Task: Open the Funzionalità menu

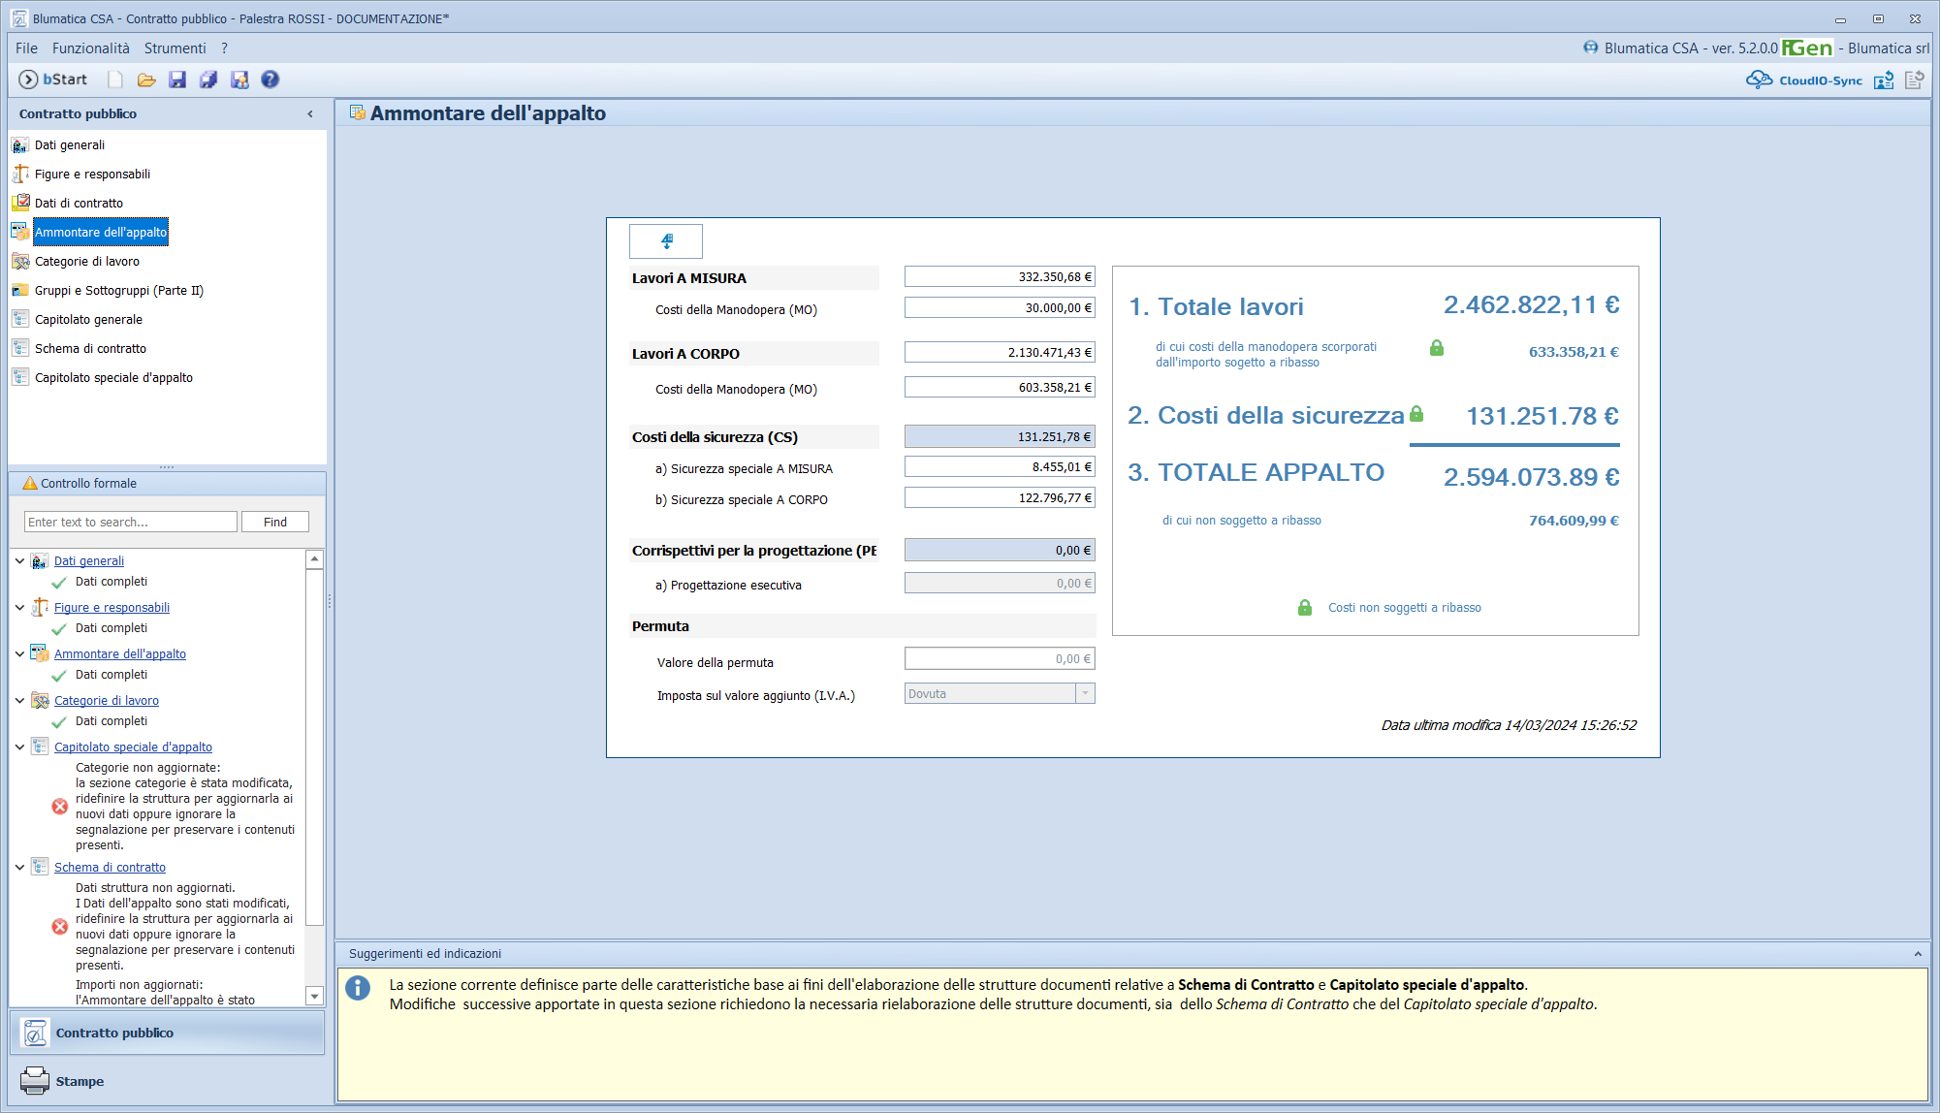Action: click(x=90, y=48)
